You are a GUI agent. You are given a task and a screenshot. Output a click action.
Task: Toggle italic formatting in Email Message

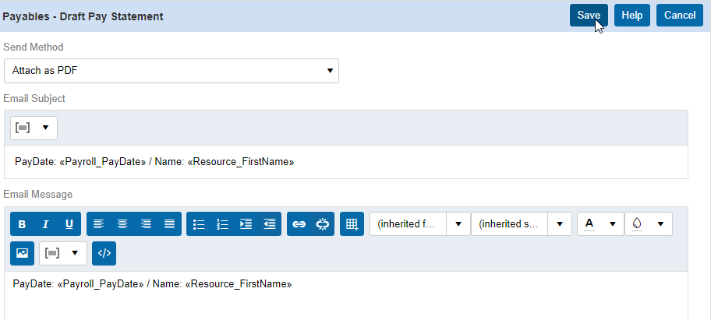pyautogui.click(x=45, y=224)
